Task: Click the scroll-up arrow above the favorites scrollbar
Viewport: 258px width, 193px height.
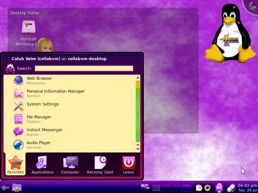Action: pyautogui.click(x=138, y=78)
